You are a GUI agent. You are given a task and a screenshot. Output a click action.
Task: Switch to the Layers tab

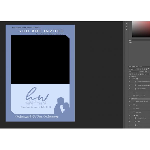click(x=133, y=67)
